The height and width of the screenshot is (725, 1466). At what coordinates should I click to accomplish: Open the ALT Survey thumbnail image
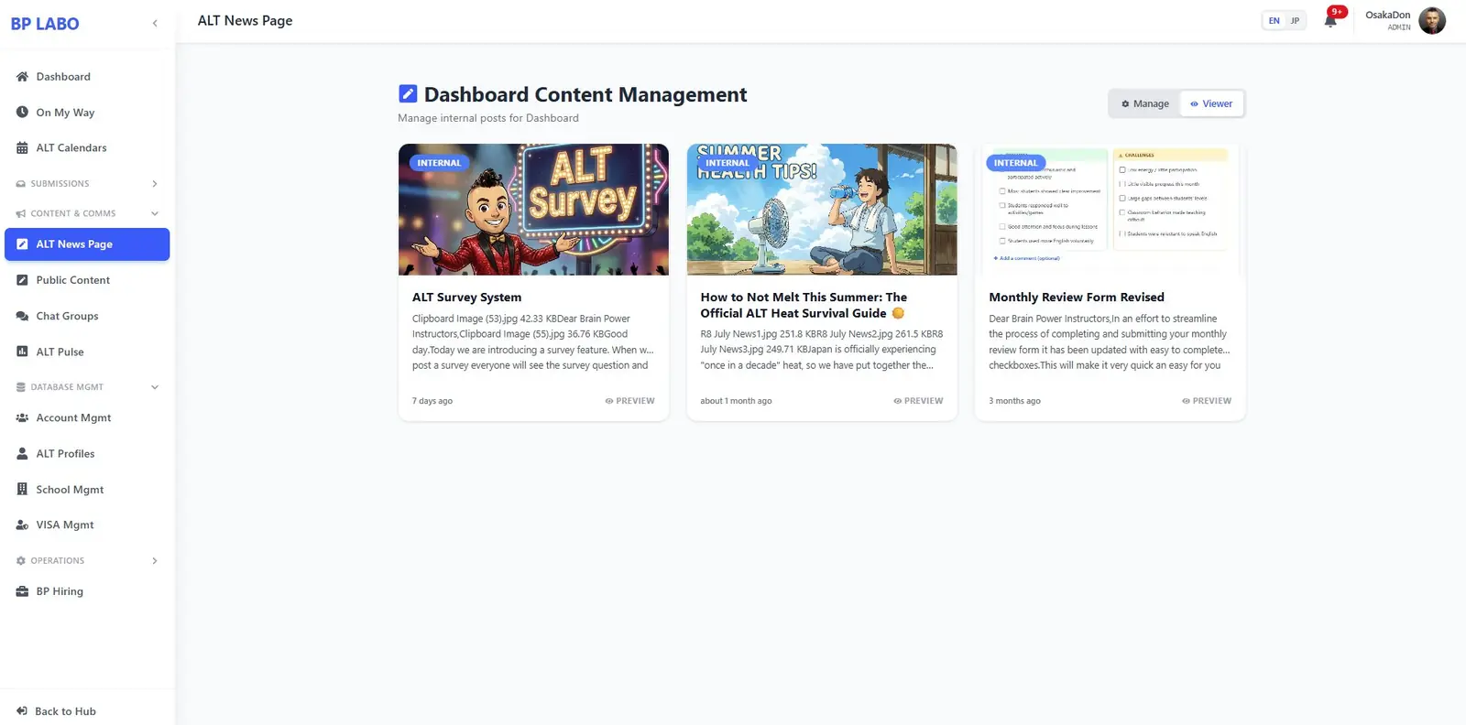(x=533, y=210)
